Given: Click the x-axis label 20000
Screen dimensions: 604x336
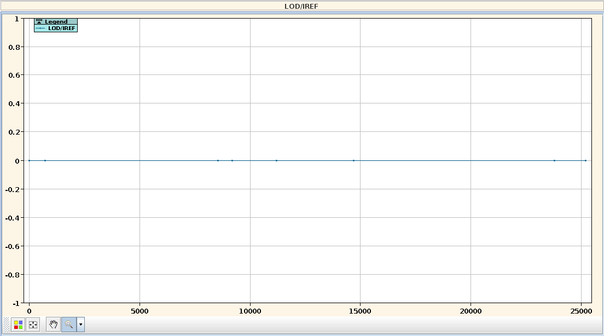Looking at the screenshot, I should (471, 311).
